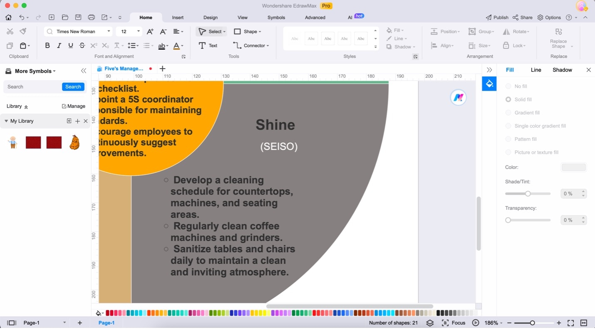
Task: Expand the More Symbols dropdown
Action: tap(54, 71)
